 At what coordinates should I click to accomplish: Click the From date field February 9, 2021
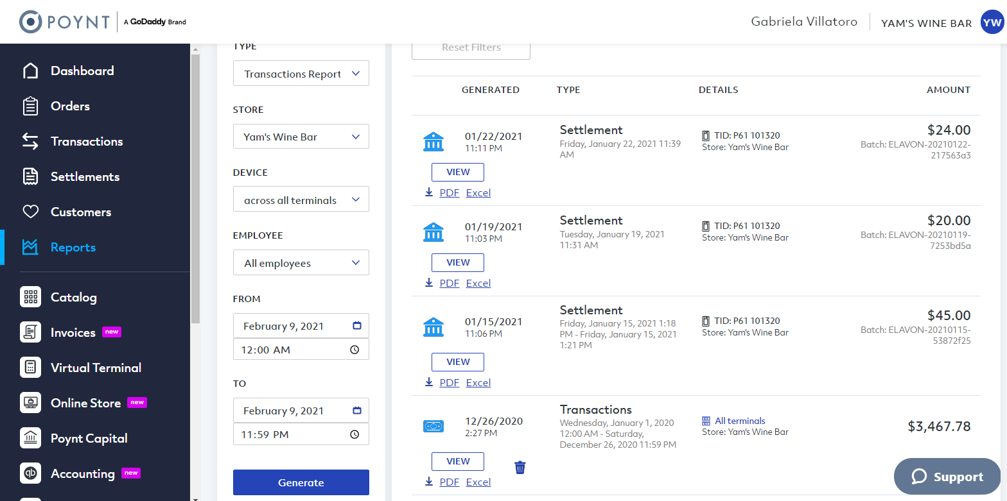301,326
